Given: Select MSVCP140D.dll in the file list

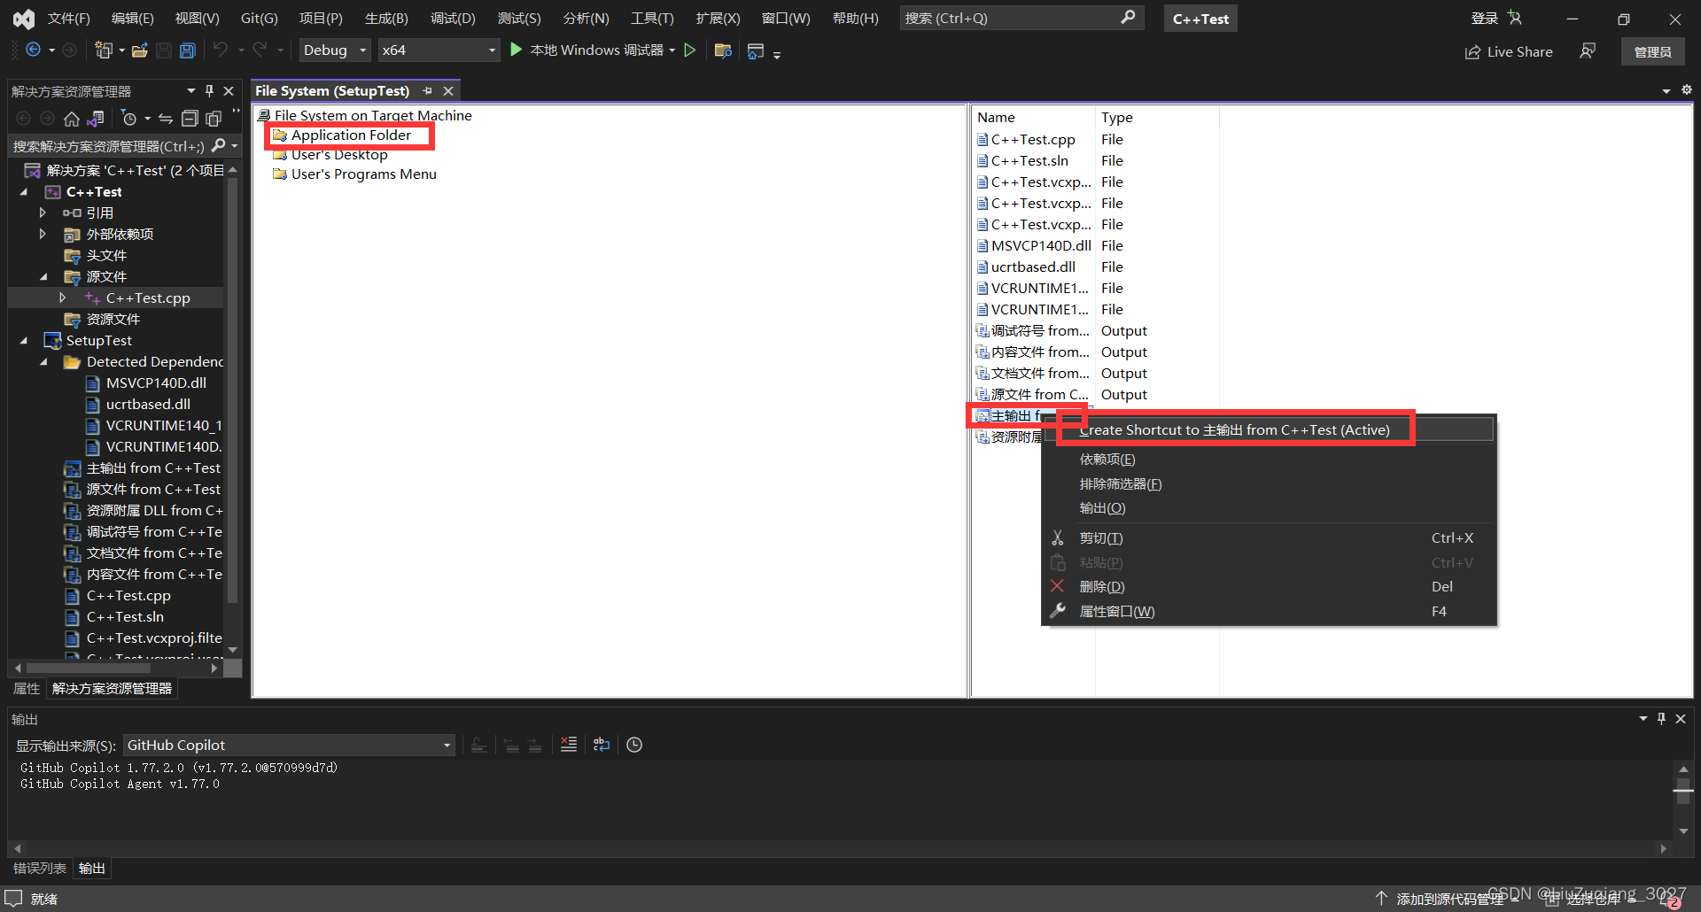Looking at the screenshot, I should click(x=1041, y=245).
